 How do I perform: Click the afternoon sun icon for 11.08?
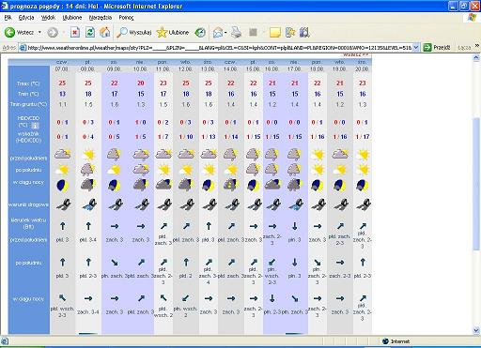pos(163,170)
